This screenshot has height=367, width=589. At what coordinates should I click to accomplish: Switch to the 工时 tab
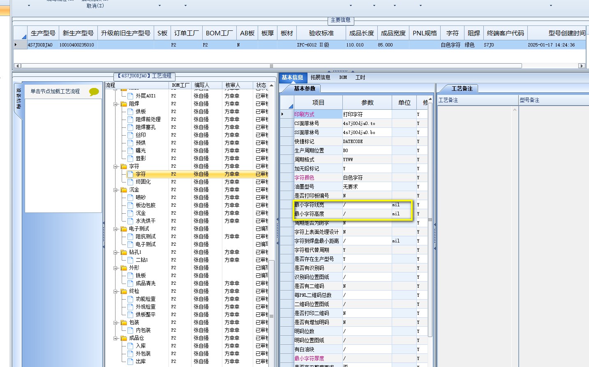click(x=360, y=77)
